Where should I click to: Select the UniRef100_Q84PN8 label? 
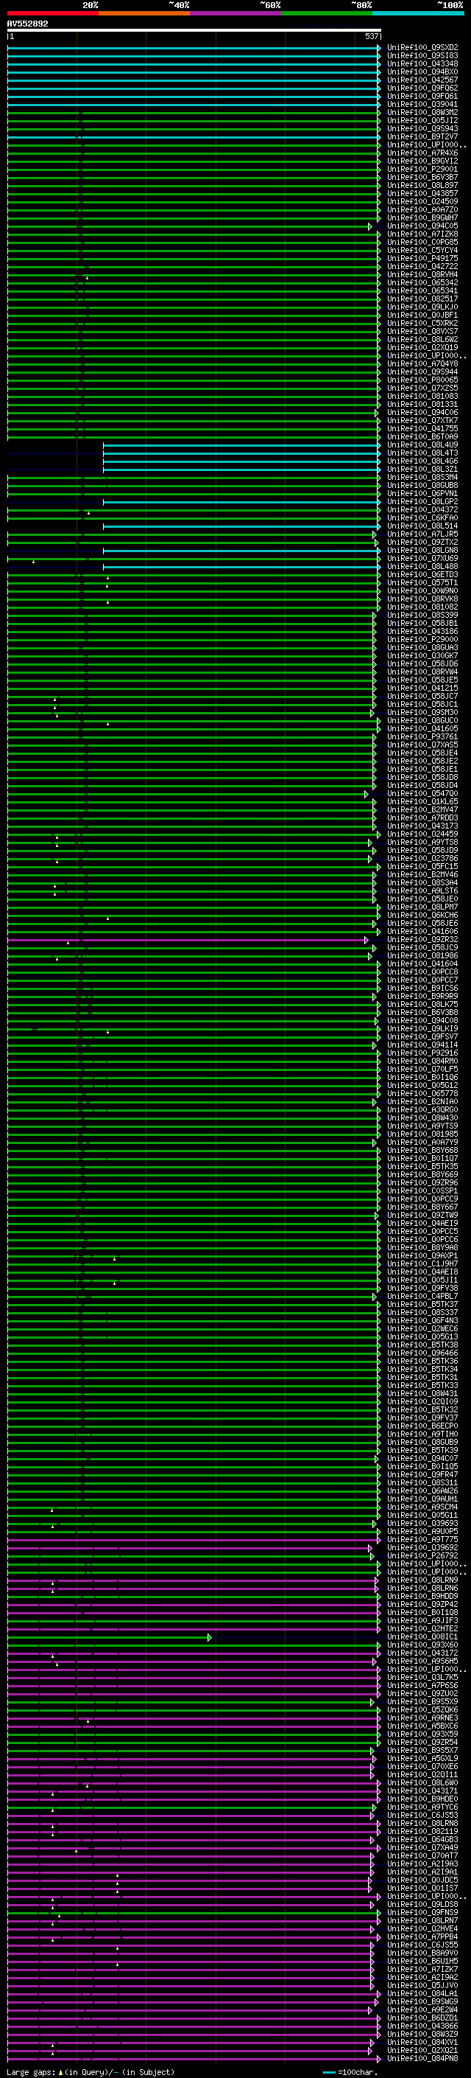(x=422, y=2058)
